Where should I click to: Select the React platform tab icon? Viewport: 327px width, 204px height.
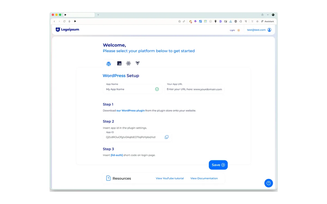point(128,63)
